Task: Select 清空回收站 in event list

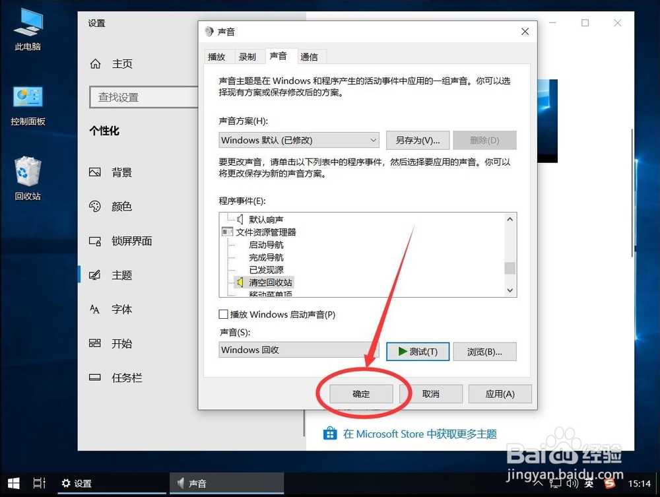Action: tap(270, 282)
